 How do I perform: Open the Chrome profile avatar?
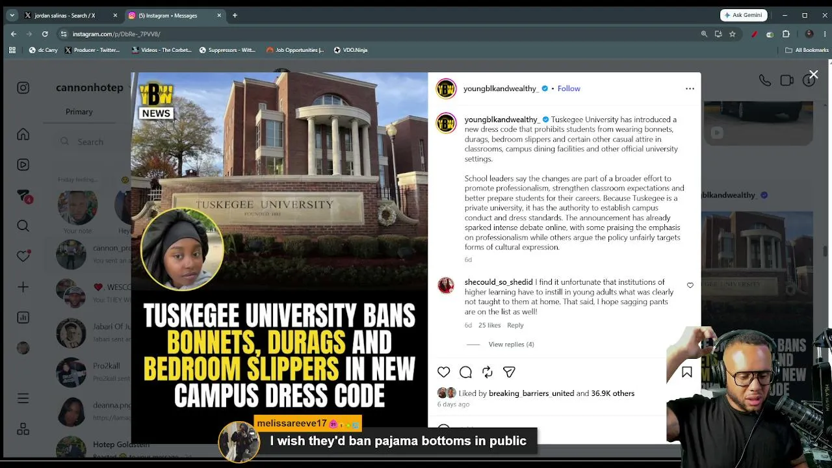(809, 34)
